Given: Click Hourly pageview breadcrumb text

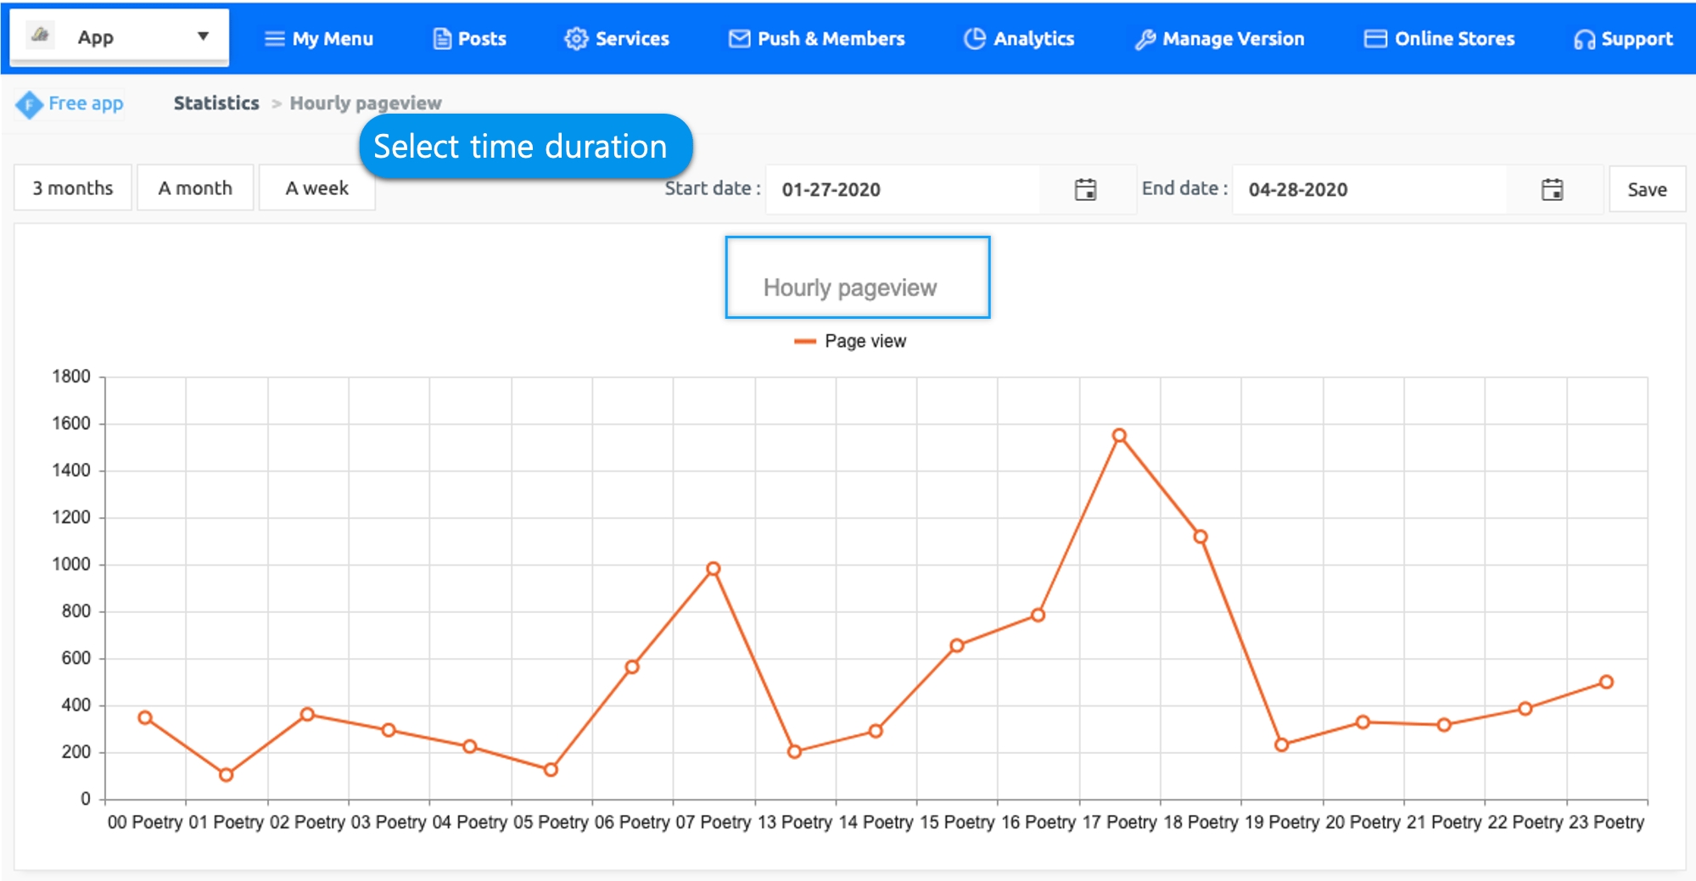Looking at the screenshot, I should pos(366,103).
